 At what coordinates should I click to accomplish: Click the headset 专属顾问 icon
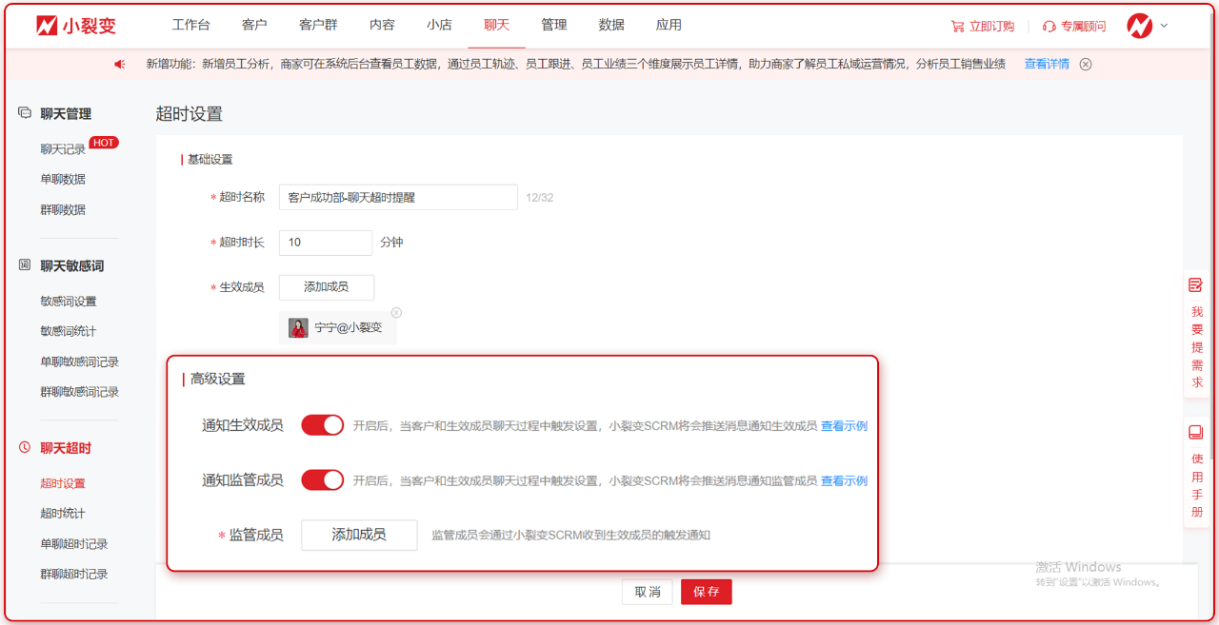tap(1049, 27)
